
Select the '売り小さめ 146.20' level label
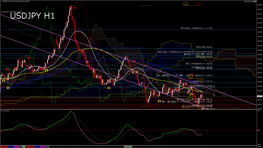pos(204,47)
